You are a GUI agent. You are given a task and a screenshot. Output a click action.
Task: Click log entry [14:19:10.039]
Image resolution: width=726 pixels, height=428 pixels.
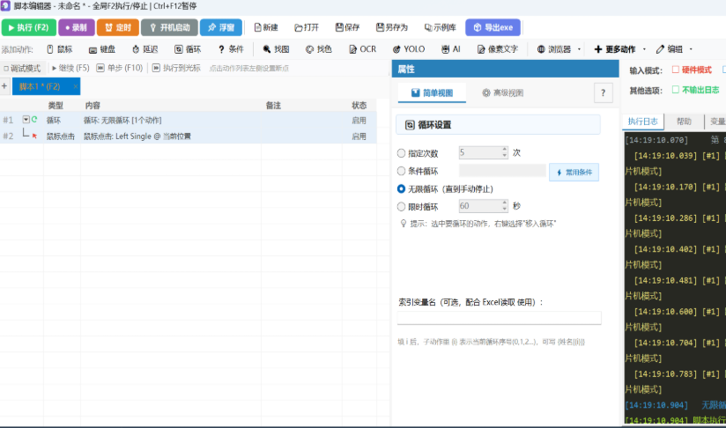(665, 156)
